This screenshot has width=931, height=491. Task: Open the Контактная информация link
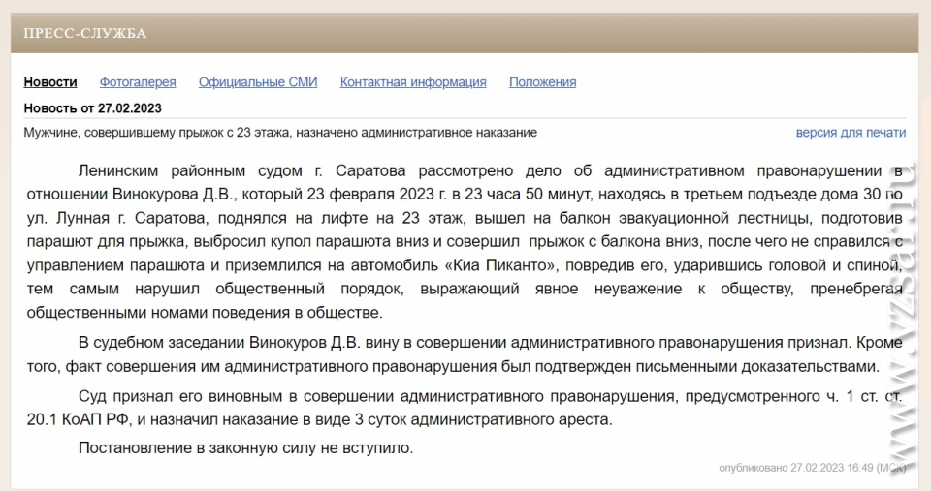(x=413, y=82)
